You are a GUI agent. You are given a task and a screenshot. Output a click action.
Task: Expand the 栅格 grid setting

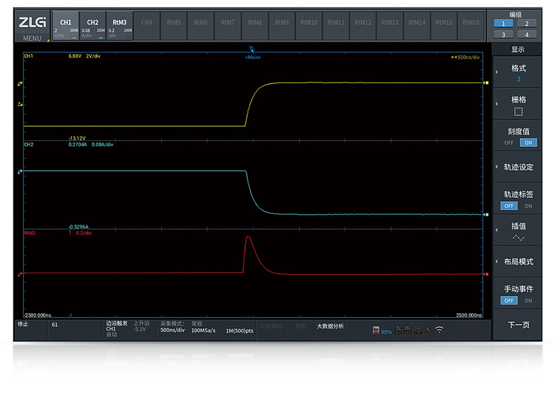[517, 104]
